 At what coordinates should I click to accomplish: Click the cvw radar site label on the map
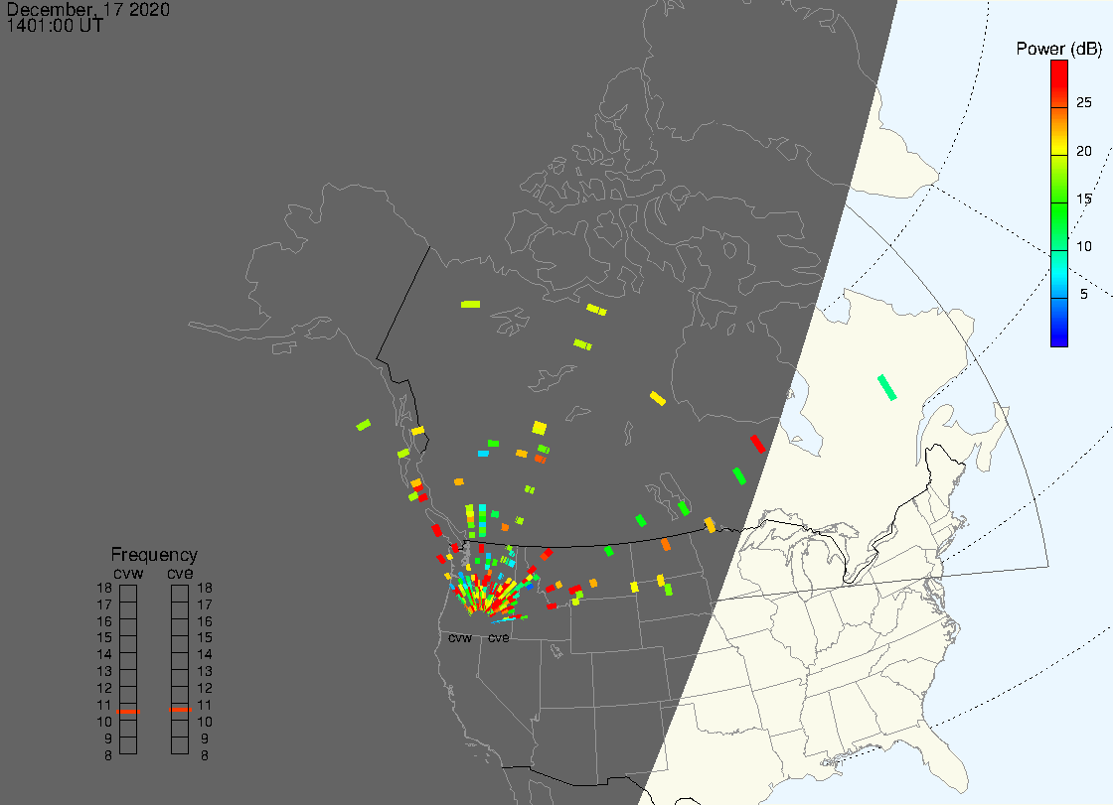point(460,638)
